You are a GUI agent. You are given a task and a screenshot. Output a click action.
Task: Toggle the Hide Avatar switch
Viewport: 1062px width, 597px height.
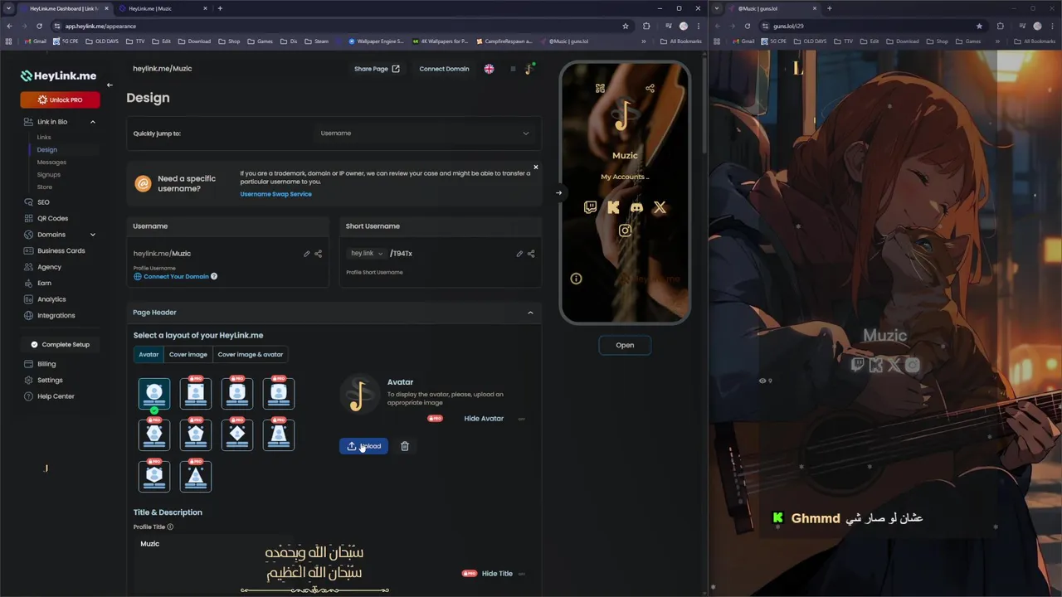click(521, 419)
